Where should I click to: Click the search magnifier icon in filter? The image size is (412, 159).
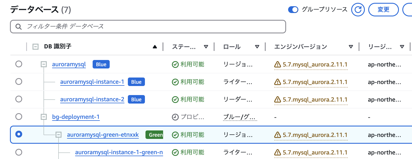tap(19, 27)
